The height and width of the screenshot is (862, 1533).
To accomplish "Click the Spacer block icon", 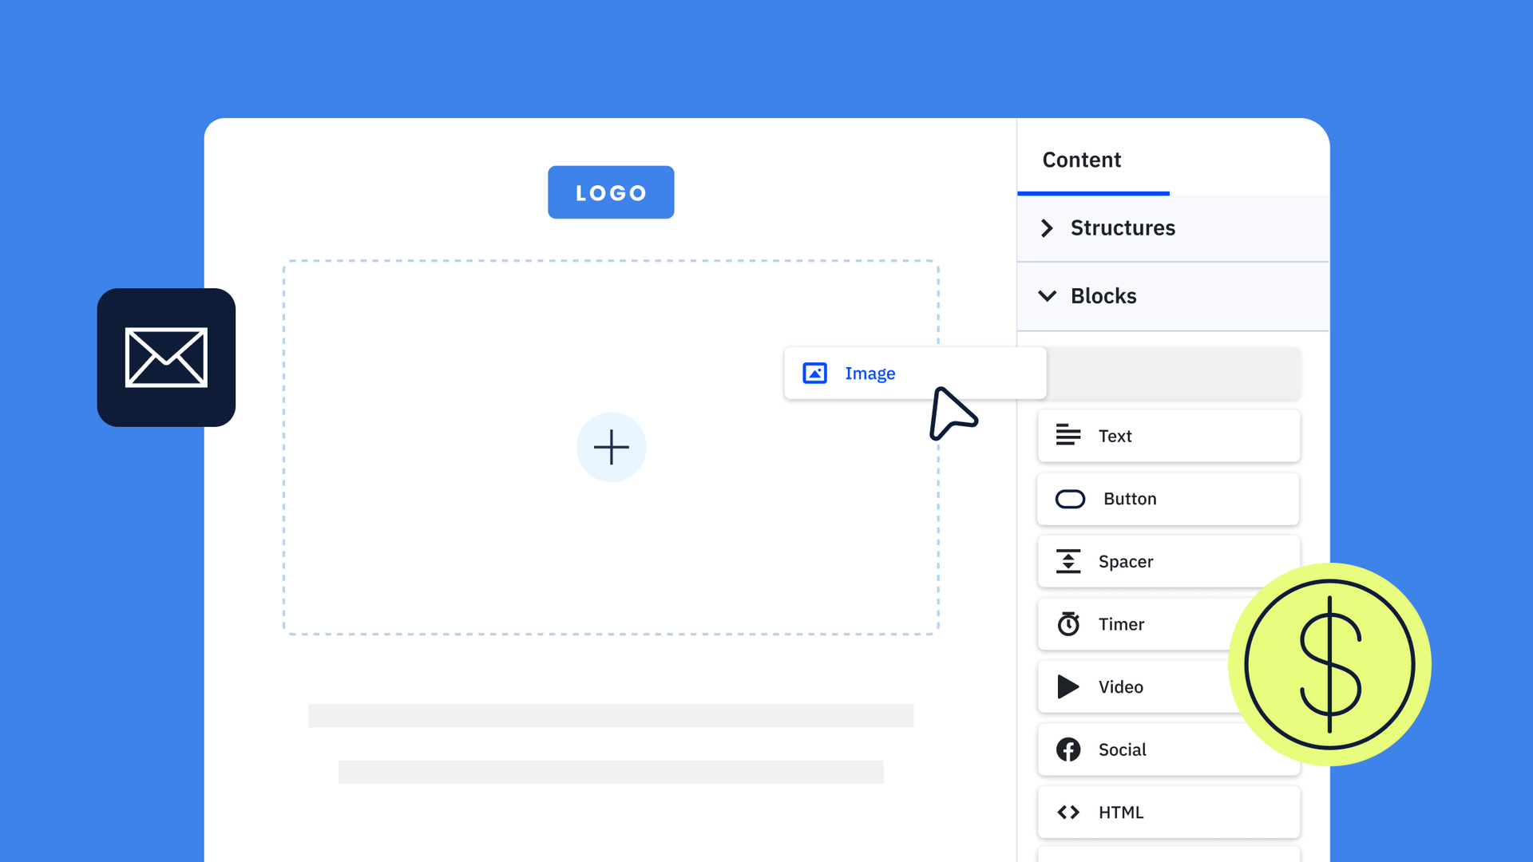I will (x=1068, y=561).
